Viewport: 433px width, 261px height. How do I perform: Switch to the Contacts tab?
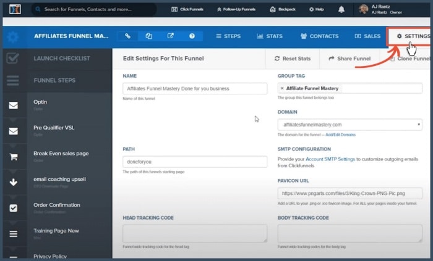coord(320,36)
